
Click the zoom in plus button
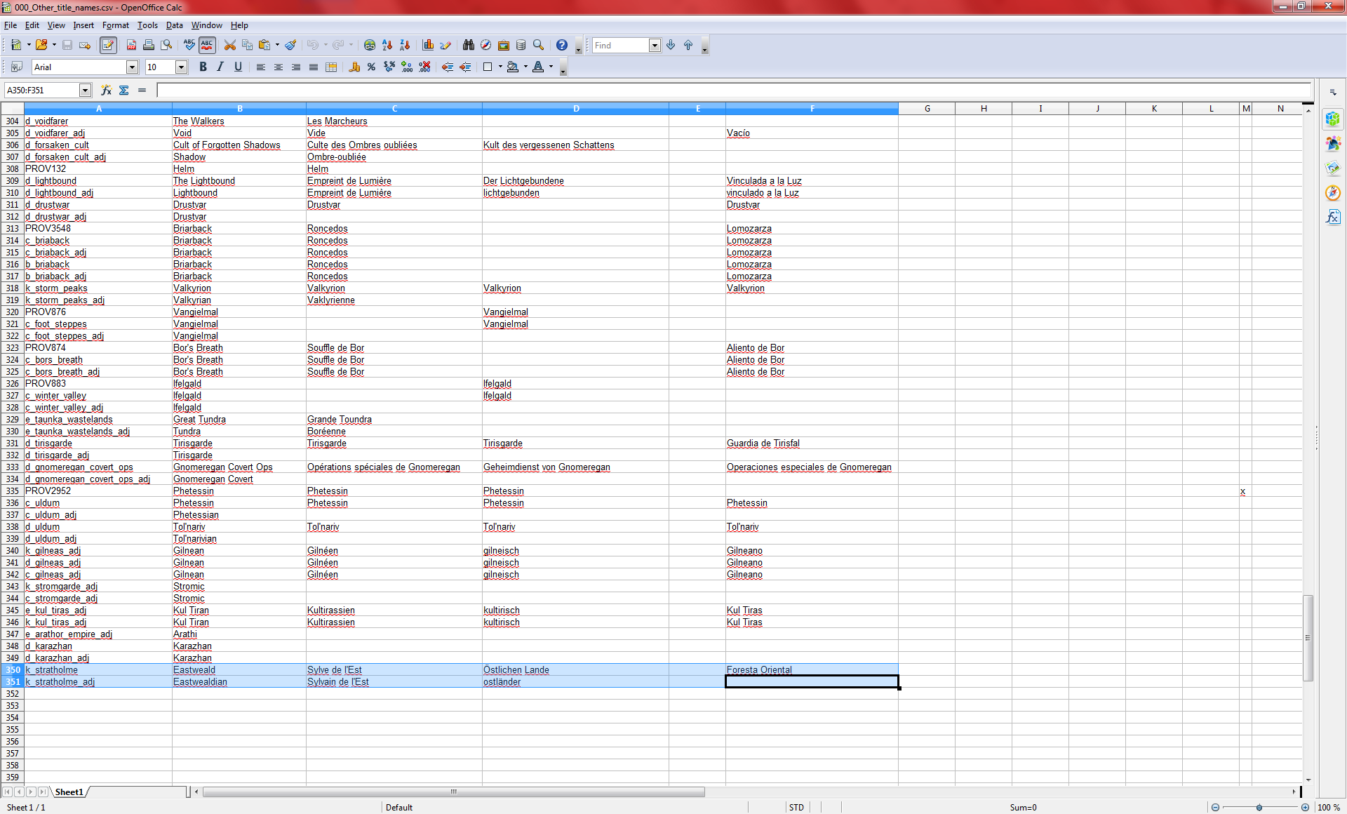point(1305,807)
